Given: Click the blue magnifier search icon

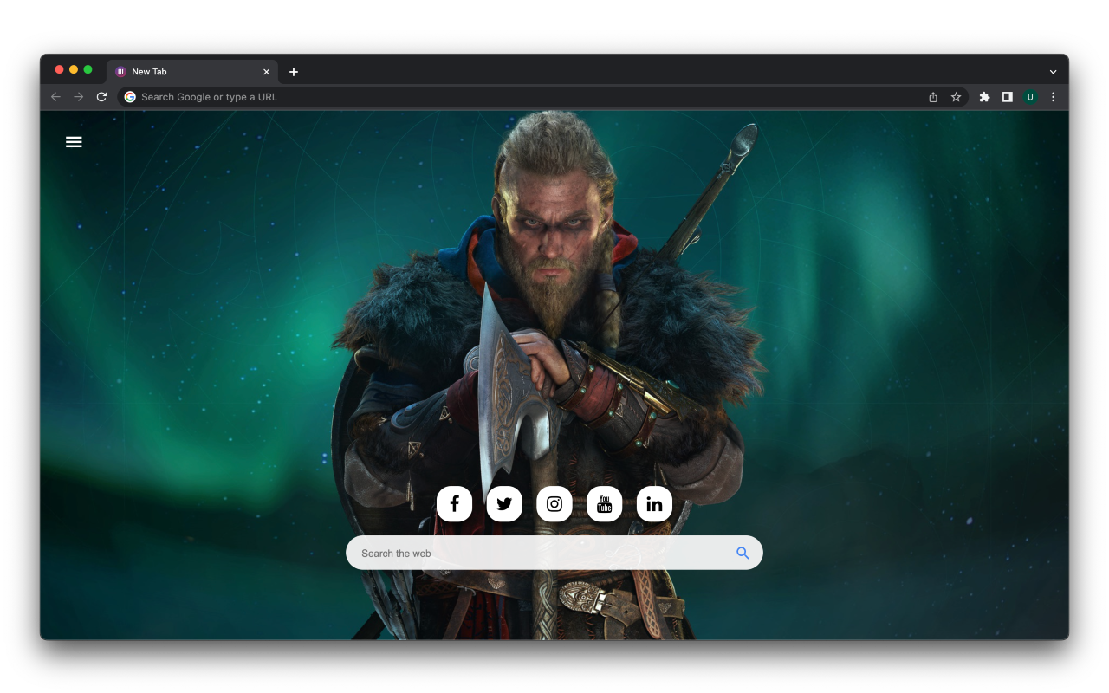Looking at the screenshot, I should coord(743,553).
